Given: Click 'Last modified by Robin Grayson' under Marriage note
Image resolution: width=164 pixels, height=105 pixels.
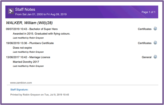Looking at the screenshot, I should point(28,66).
